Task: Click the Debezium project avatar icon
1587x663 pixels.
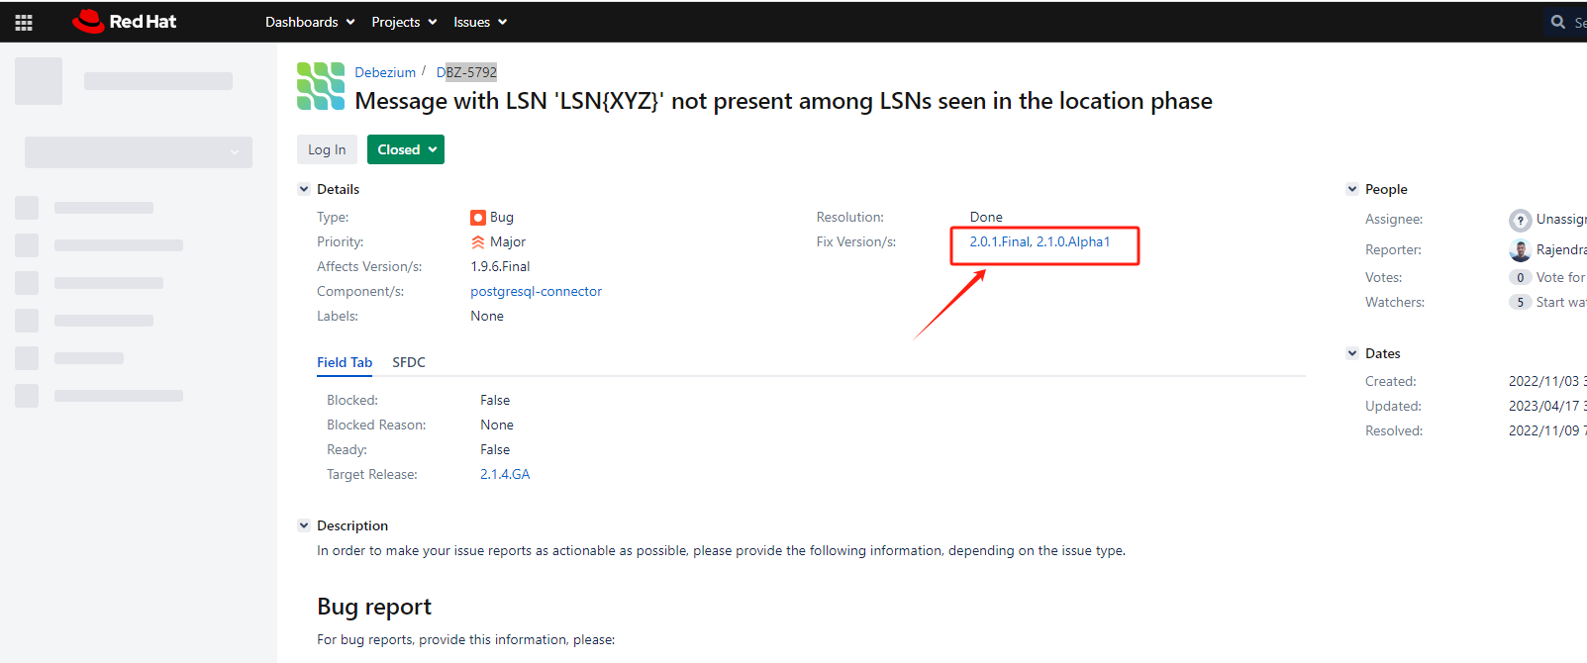Action: (321, 86)
